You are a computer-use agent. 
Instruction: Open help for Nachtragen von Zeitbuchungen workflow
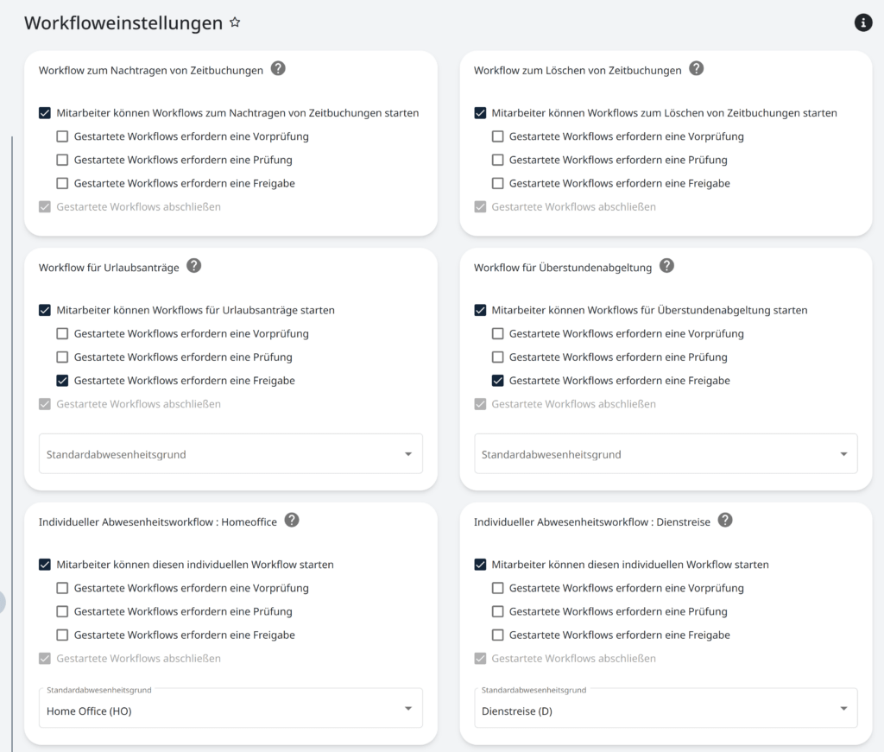[278, 70]
